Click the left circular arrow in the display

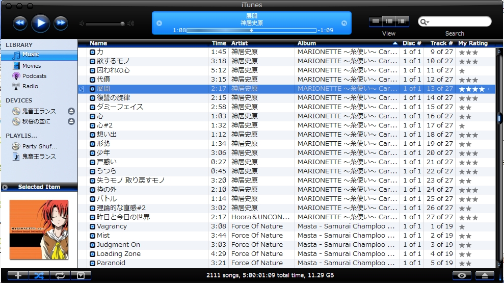click(159, 23)
